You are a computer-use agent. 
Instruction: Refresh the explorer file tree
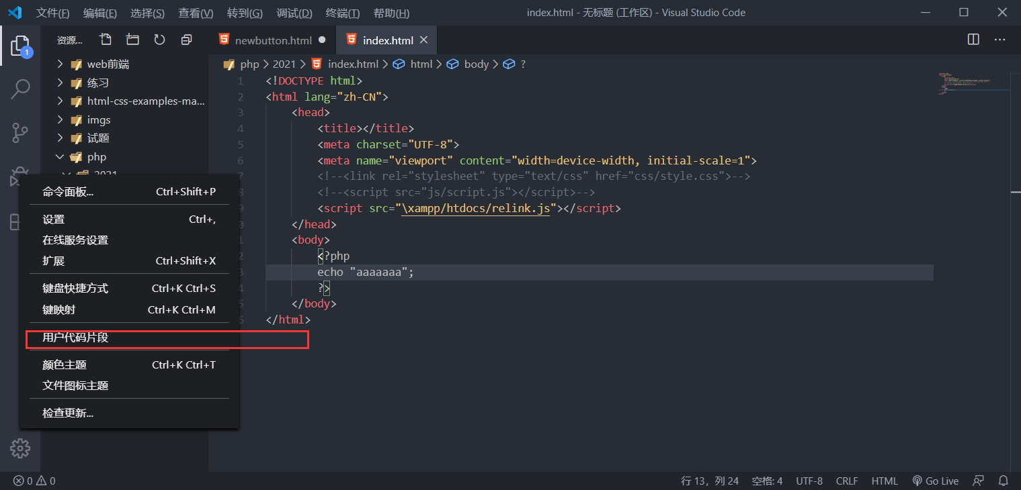coord(159,40)
